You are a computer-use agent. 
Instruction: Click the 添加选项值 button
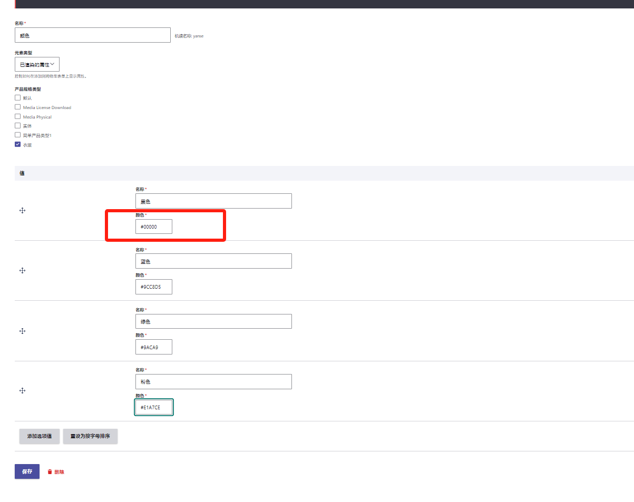pyautogui.click(x=40, y=436)
